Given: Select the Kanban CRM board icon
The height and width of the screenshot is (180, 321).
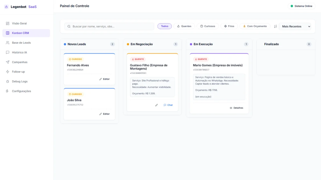Looking at the screenshot, I should [x=7, y=33].
